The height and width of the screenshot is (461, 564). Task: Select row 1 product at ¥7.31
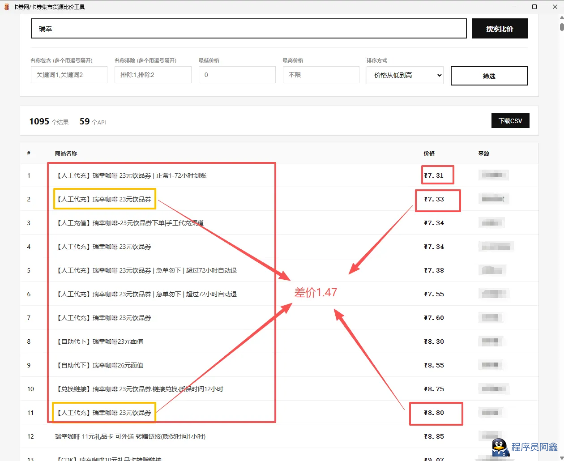[x=132, y=175]
